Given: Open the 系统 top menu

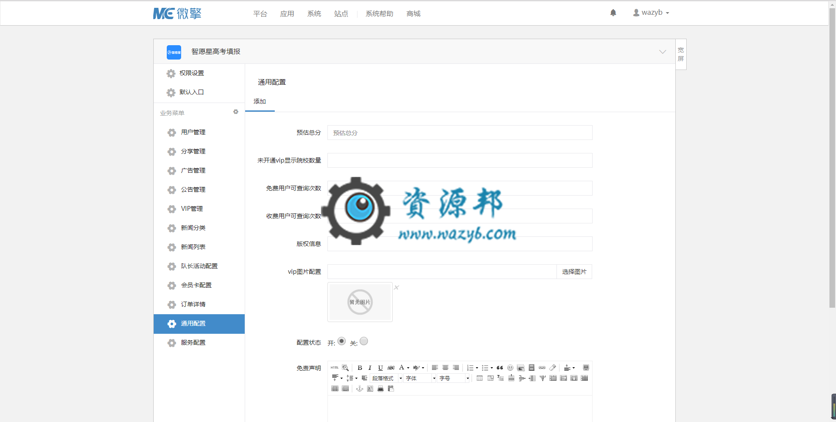Looking at the screenshot, I should coord(314,13).
